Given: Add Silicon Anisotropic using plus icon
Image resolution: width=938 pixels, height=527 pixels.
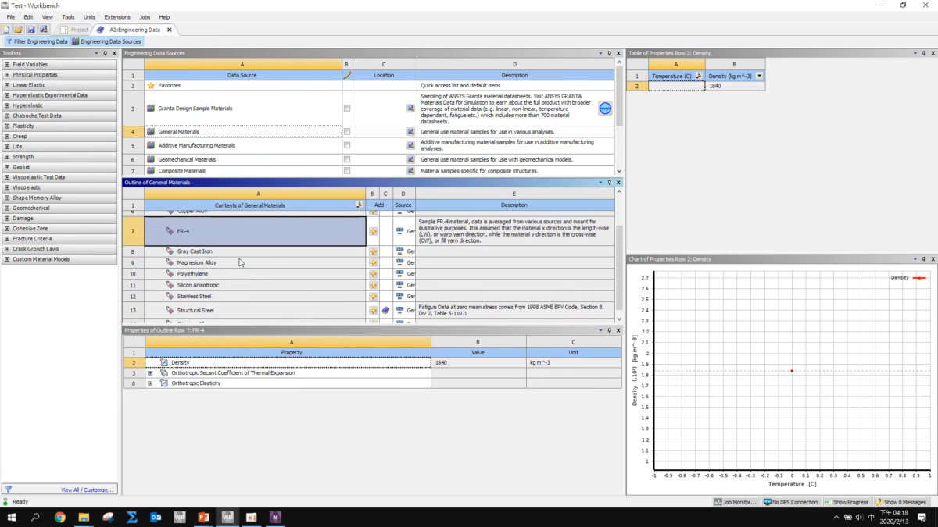Looking at the screenshot, I should [373, 285].
